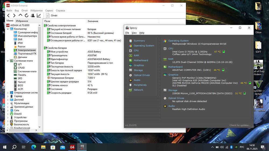This screenshot has height=151, width=269.
Task: Expand the Операционная система tree node
Action: [8, 92]
